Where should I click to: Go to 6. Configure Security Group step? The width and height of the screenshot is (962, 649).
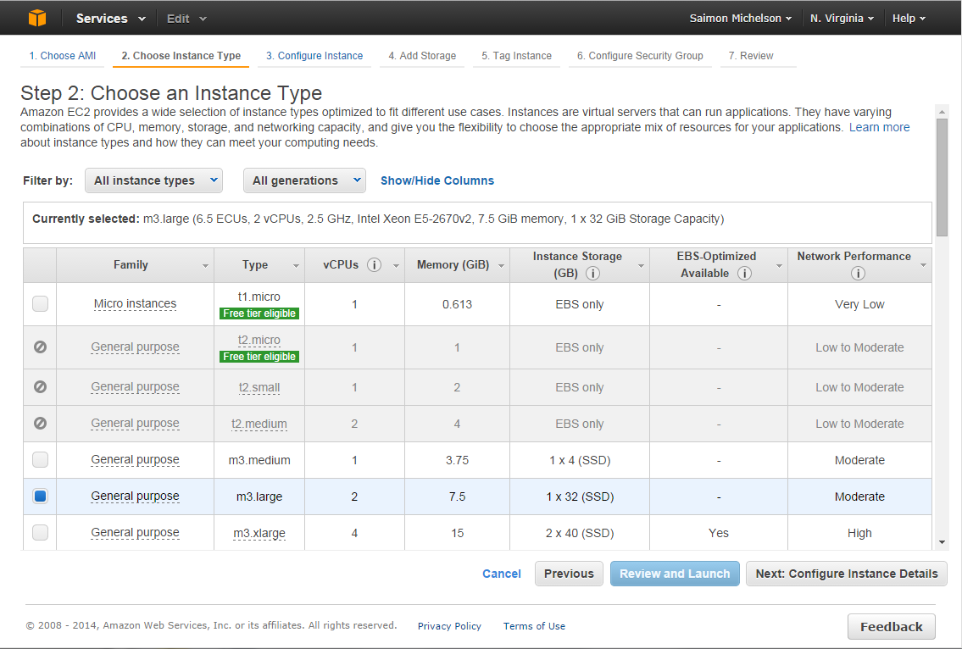[x=640, y=56]
